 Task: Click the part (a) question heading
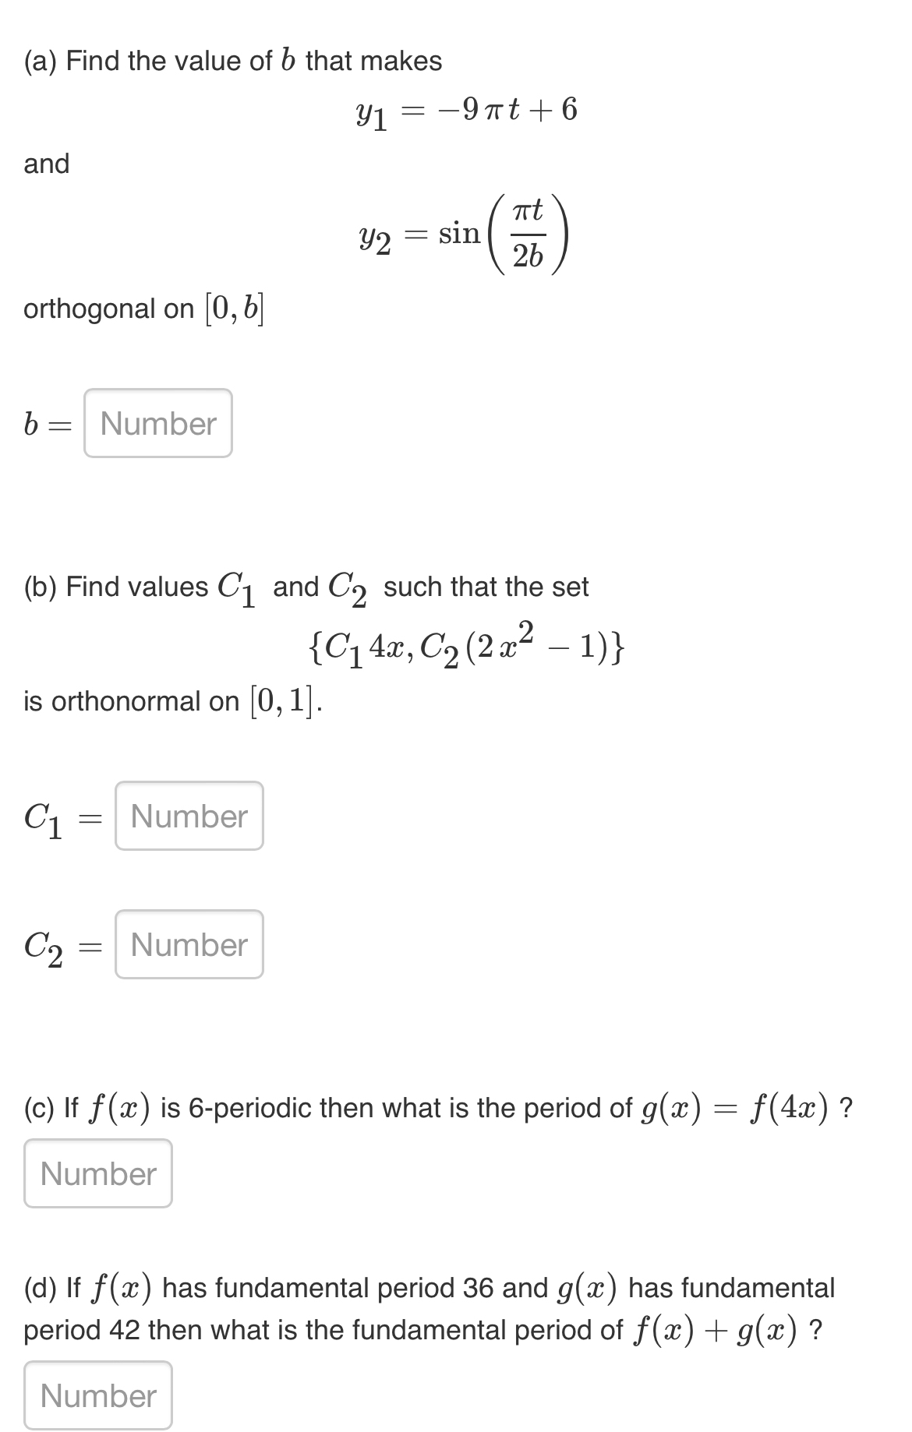232,60
